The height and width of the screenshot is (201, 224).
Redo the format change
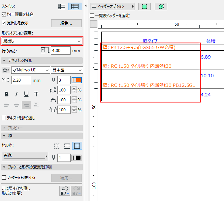77,191
